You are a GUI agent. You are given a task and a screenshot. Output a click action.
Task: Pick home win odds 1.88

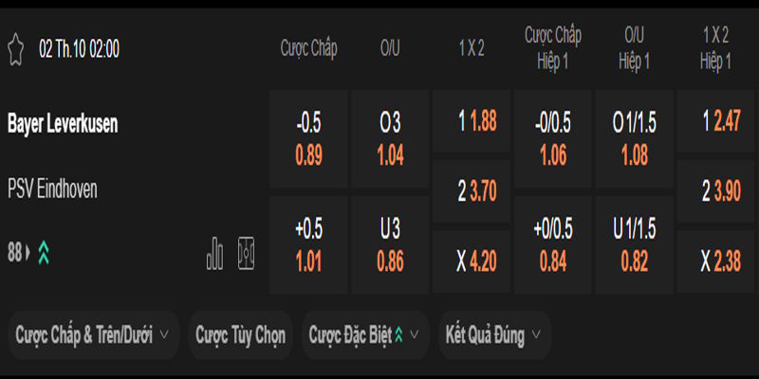472,121
